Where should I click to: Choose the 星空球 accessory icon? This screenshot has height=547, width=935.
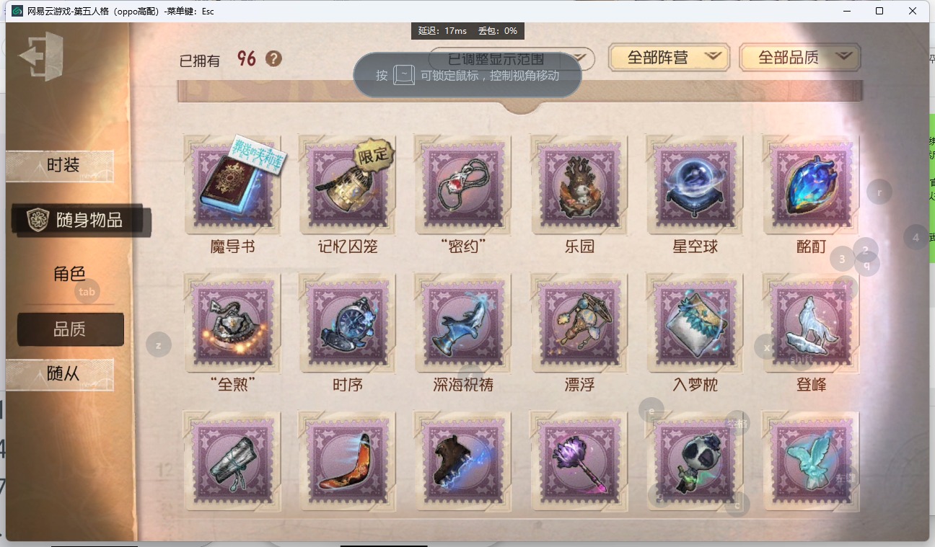695,184
